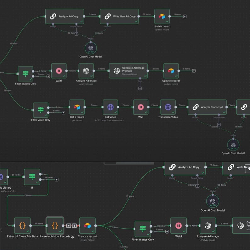250x250 pixels.
Task: Select the Update record Airtable node
Action: 162,16
